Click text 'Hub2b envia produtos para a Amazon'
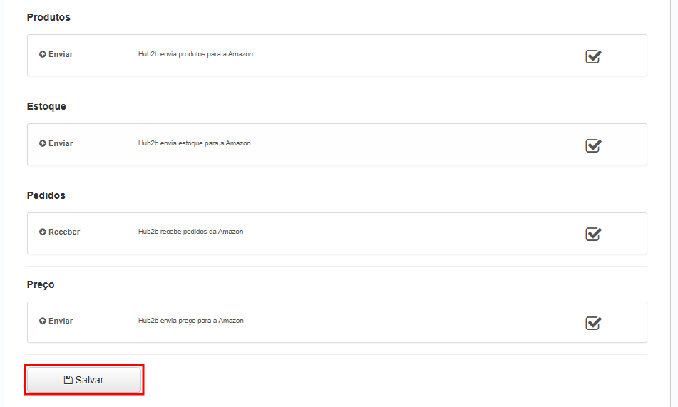Viewport: 678px width, 407px height. pyautogui.click(x=195, y=54)
